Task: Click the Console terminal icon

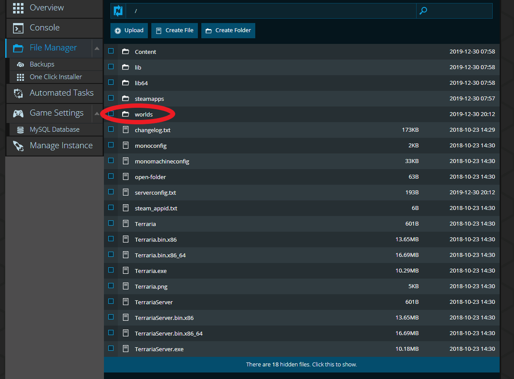Action: pos(18,28)
